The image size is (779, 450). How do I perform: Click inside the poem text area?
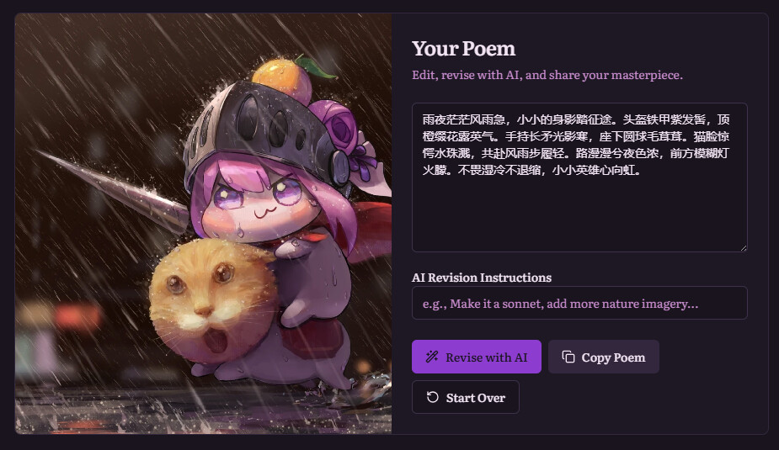coord(579,177)
